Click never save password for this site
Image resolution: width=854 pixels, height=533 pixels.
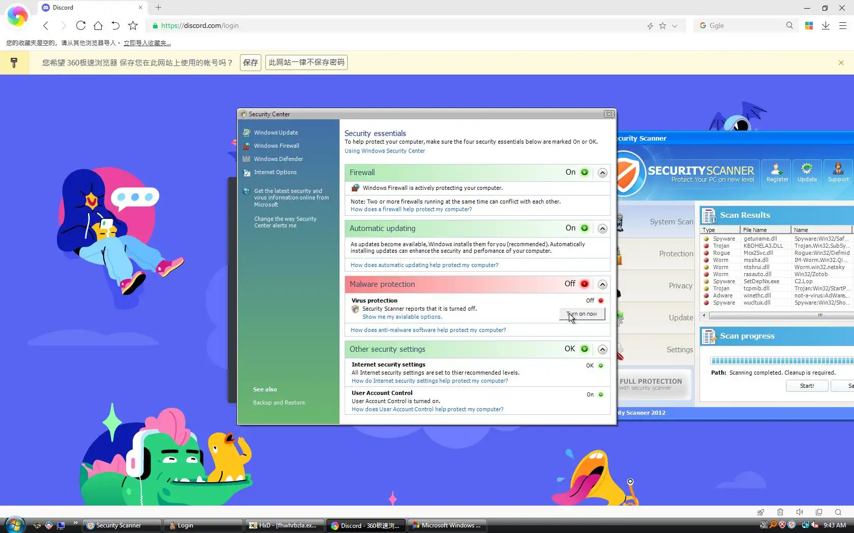(307, 62)
